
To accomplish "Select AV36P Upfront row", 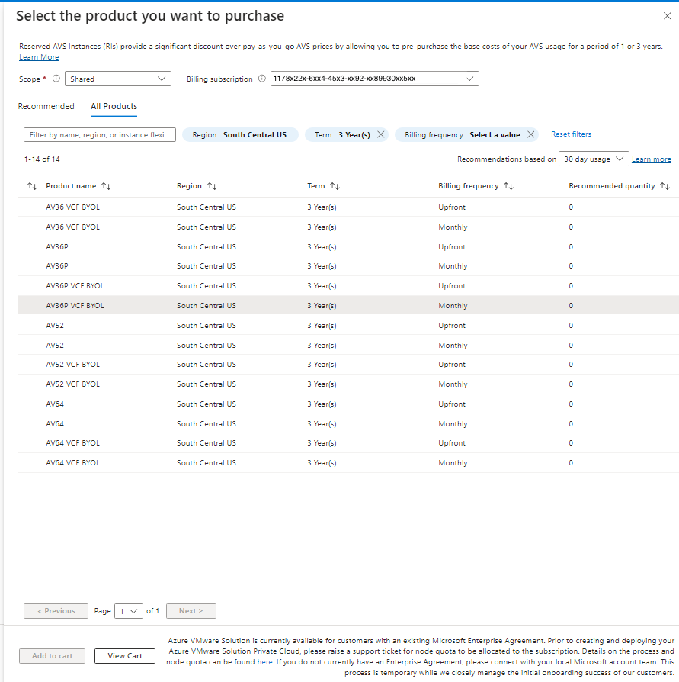I will pos(348,246).
